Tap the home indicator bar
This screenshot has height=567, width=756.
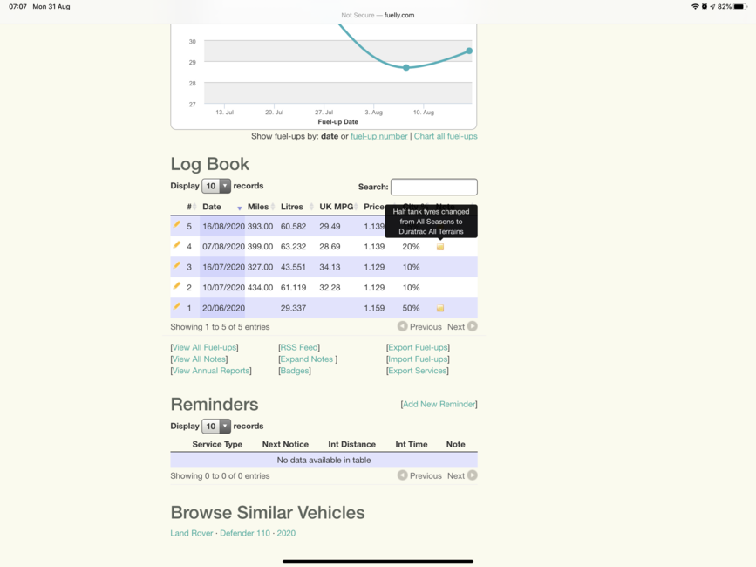pos(378,561)
